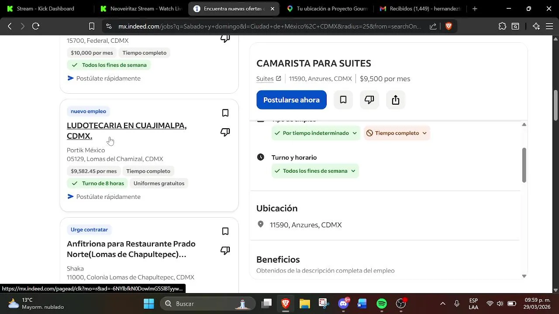Open Brave Leo AI sparkle icon

(x=536, y=26)
